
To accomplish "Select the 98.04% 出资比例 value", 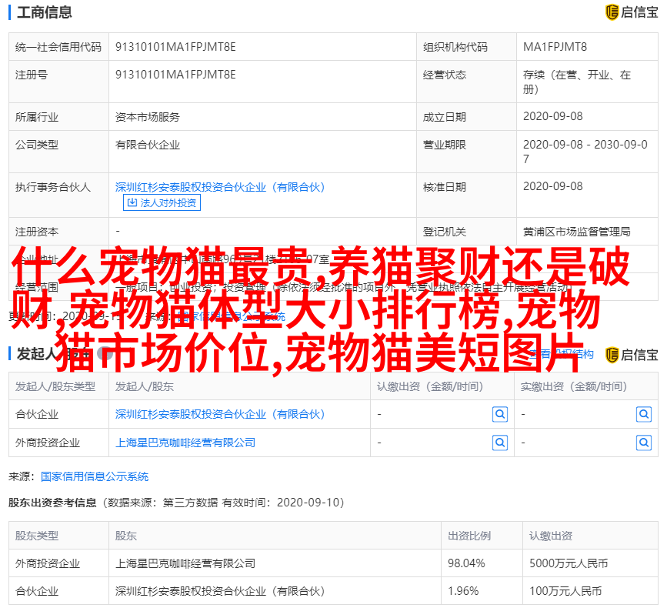I will tap(466, 564).
